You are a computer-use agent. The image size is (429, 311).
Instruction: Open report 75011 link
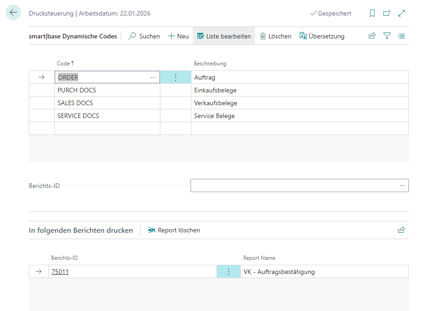(x=60, y=272)
